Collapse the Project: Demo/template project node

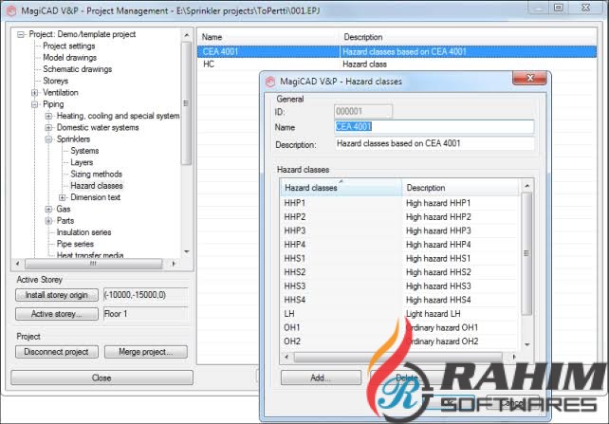coord(21,34)
